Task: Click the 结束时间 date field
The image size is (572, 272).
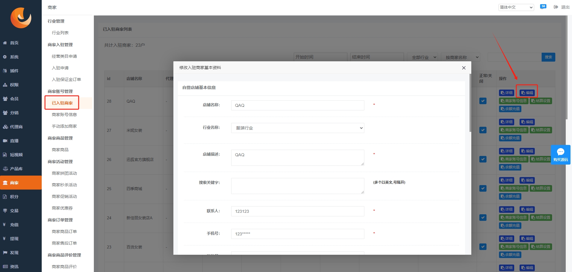Action: (x=377, y=57)
